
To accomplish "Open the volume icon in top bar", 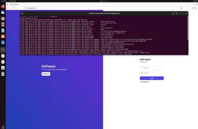I will click(197, 1).
